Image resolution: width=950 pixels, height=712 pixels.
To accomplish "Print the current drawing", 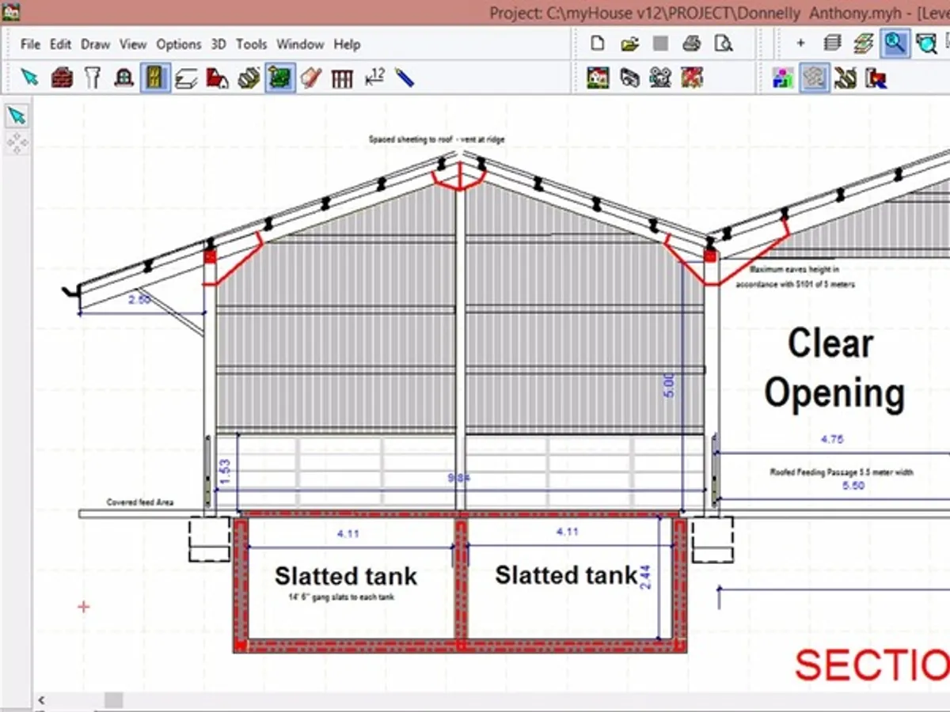I will pos(691,44).
